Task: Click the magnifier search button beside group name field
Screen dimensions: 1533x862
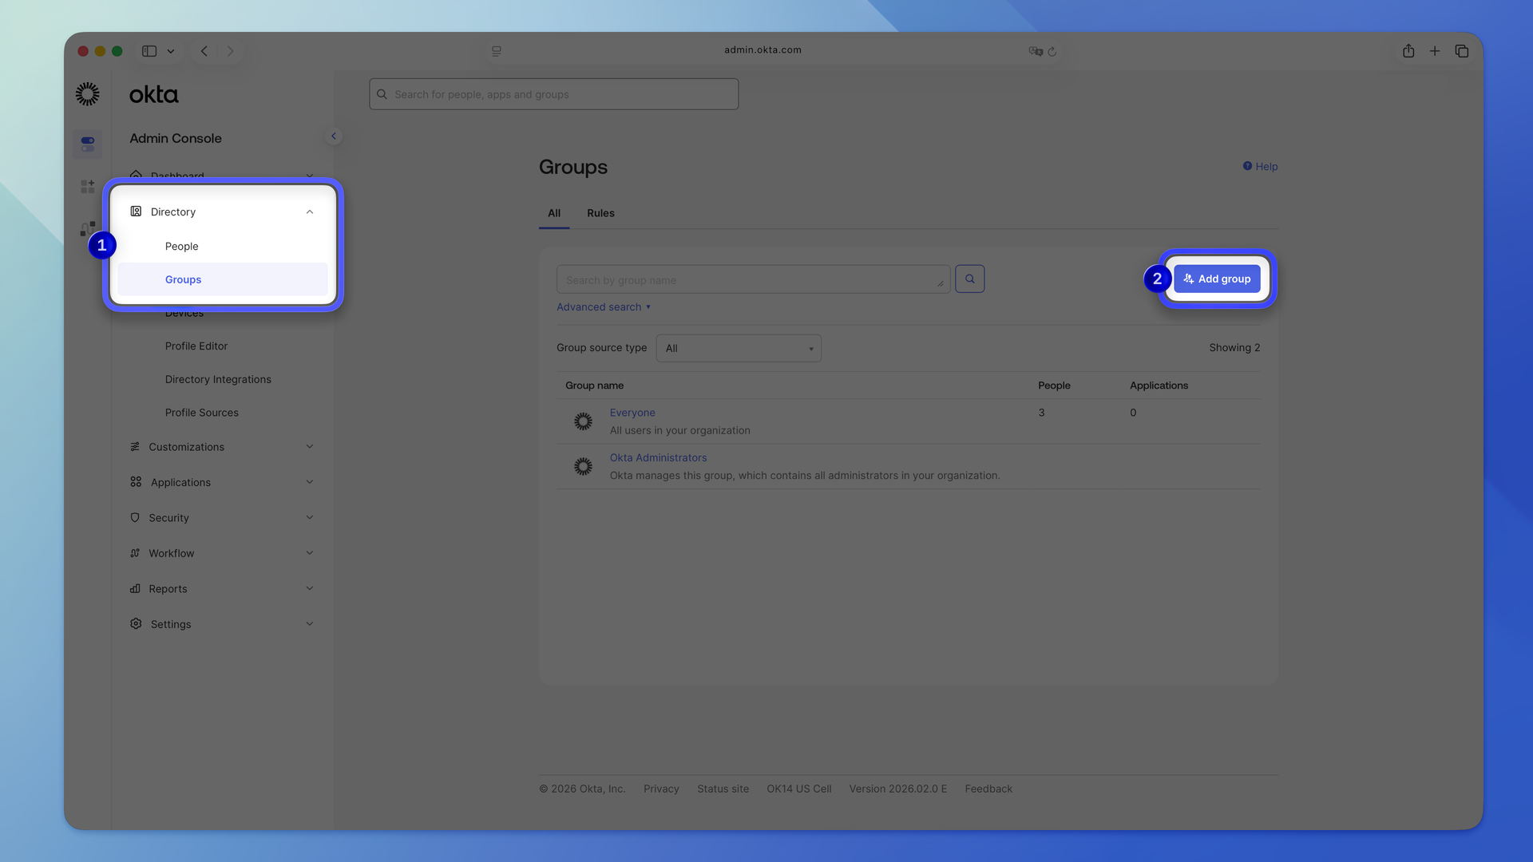Action: [x=970, y=279]
